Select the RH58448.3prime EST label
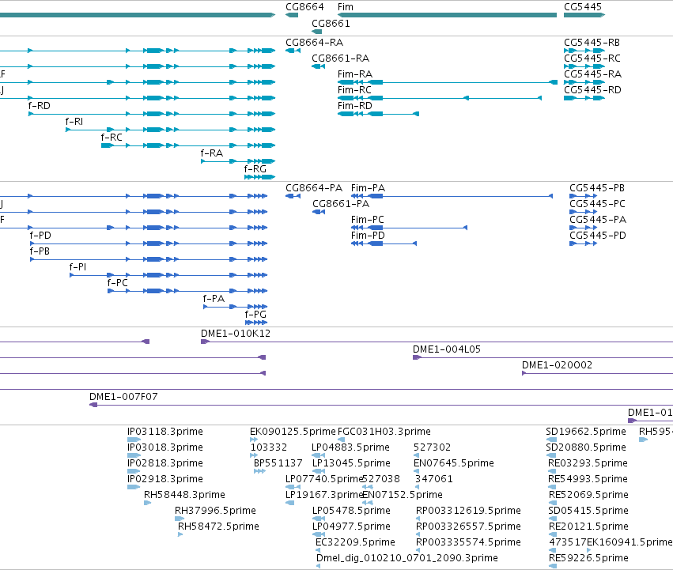This screenshot has width=673, height=570. (x=184, y=495)
